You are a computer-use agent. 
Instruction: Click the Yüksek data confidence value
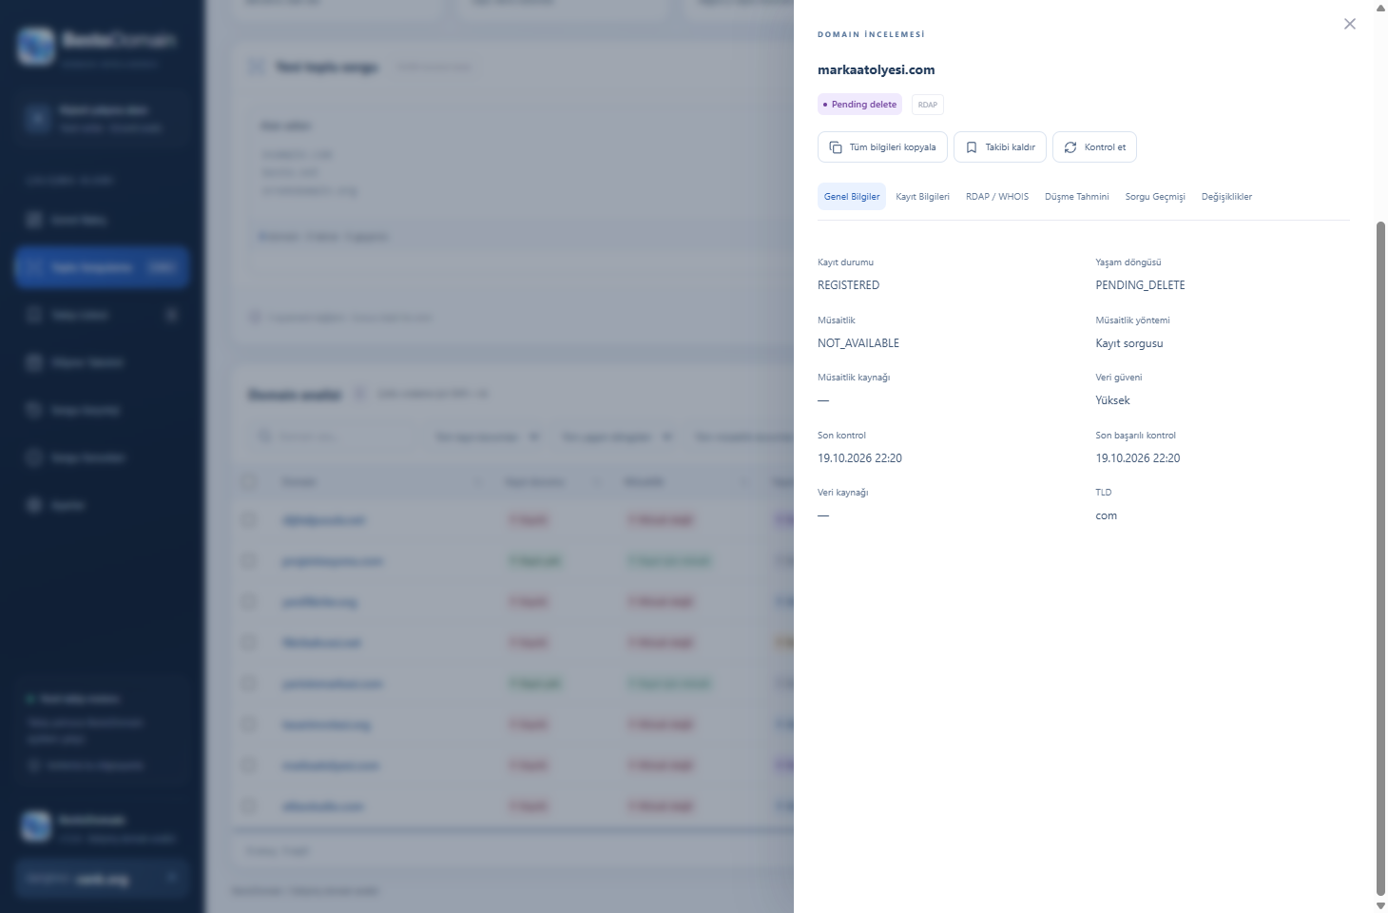point(1112,400)
